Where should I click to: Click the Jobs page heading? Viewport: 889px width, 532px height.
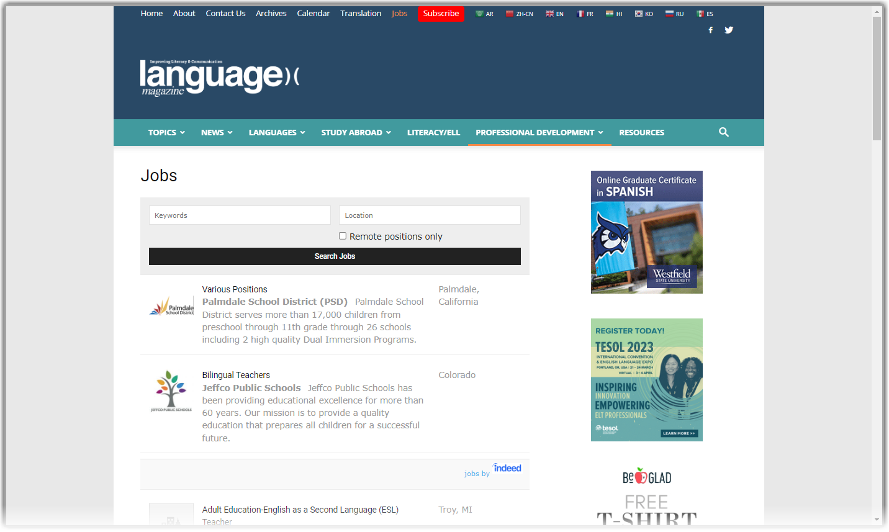click(x=159, y=176)
